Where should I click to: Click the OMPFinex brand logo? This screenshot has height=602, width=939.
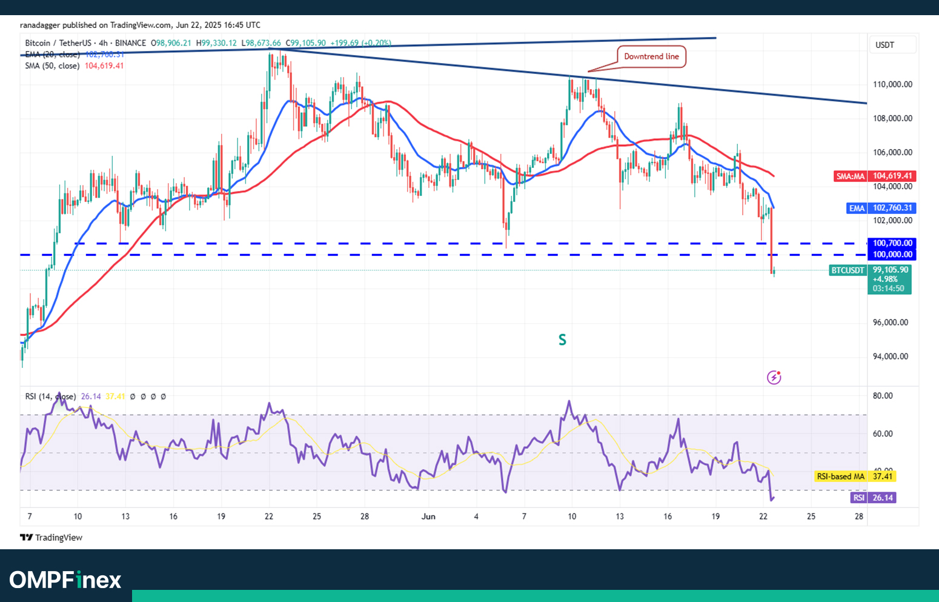65,580
